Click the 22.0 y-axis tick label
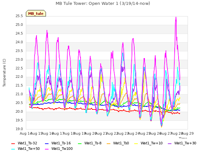This screenshot has width=207, height=155. point(19,77)
